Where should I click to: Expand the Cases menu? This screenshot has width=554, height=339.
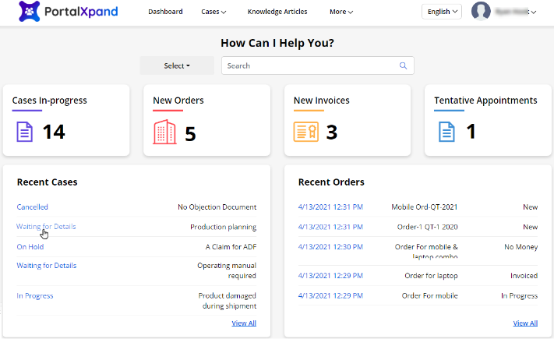[x=213, y=12]
